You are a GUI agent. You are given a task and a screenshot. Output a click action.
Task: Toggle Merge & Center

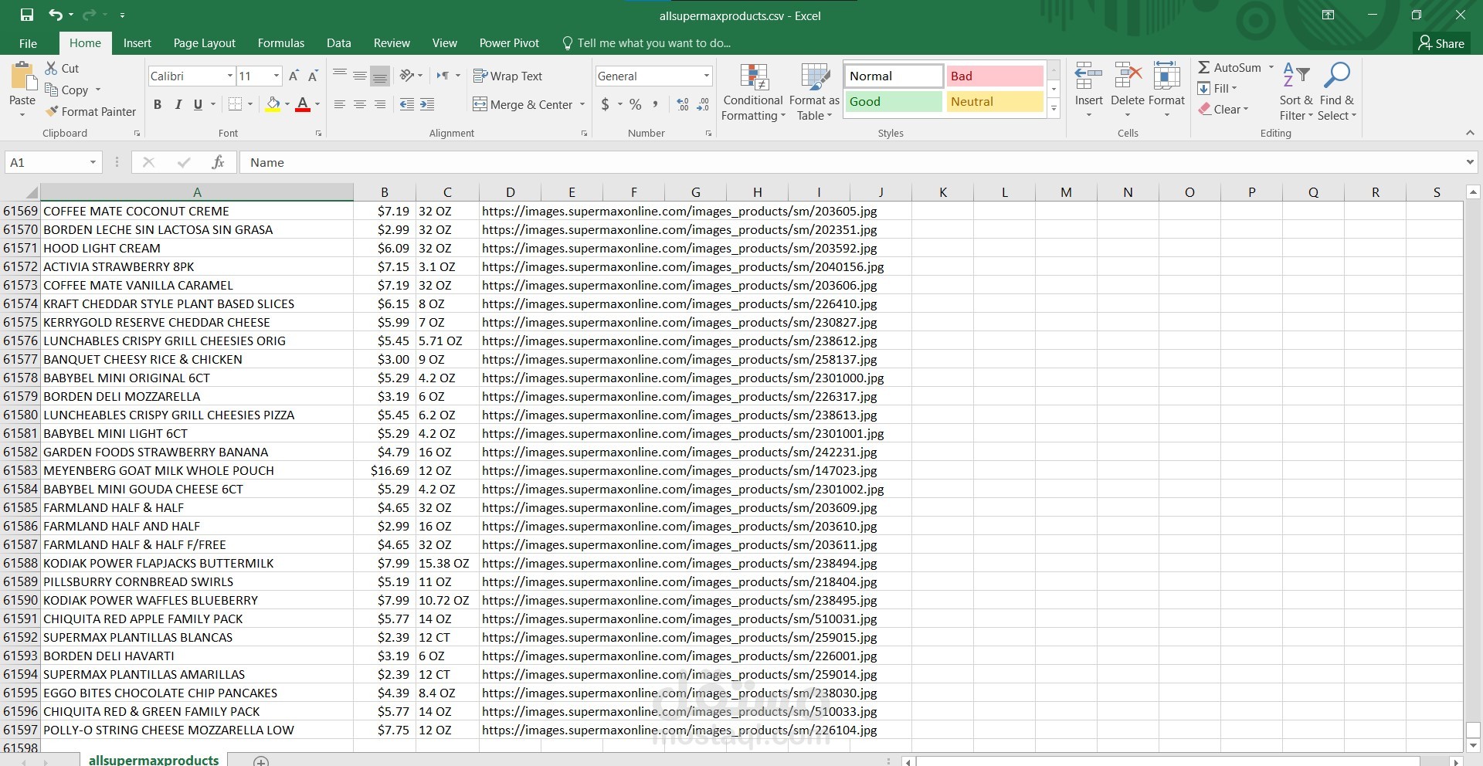[x=523, y=104]
